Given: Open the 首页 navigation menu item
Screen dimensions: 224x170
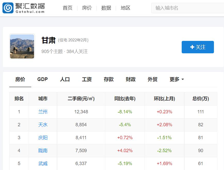Looking at the screenshot, I should (x=67, y=8).
